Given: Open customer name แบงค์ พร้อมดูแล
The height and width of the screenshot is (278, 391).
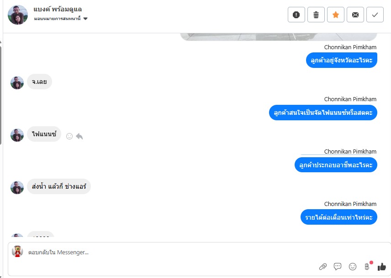Looking at the screenshot, I should [58, 10].
